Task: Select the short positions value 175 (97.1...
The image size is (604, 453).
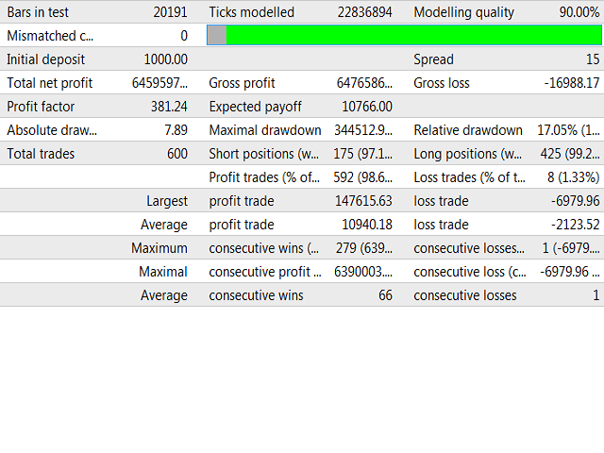Action: (x=362, y=154)
